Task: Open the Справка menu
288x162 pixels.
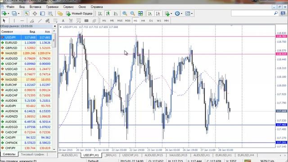Action: (x=97, y=7)
